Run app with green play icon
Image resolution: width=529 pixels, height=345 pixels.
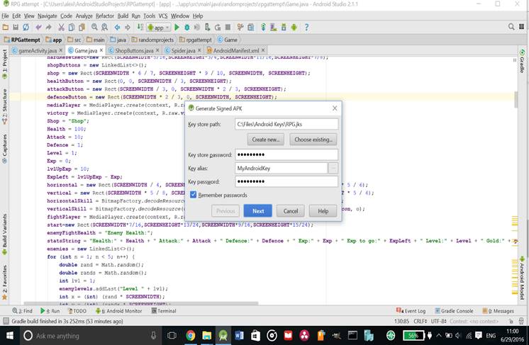177,28
